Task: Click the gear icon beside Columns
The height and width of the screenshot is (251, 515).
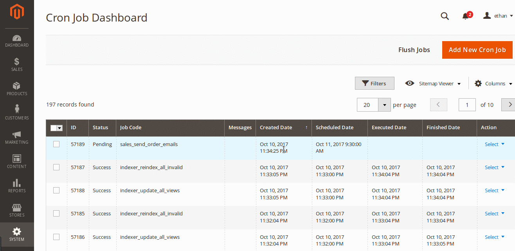Action: point(478,83)
